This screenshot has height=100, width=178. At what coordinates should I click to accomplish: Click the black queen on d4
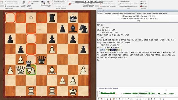point(41,60)
